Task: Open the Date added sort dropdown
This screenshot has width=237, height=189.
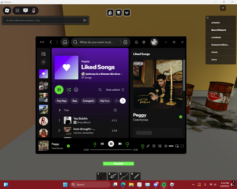Action: pos(115,90)
